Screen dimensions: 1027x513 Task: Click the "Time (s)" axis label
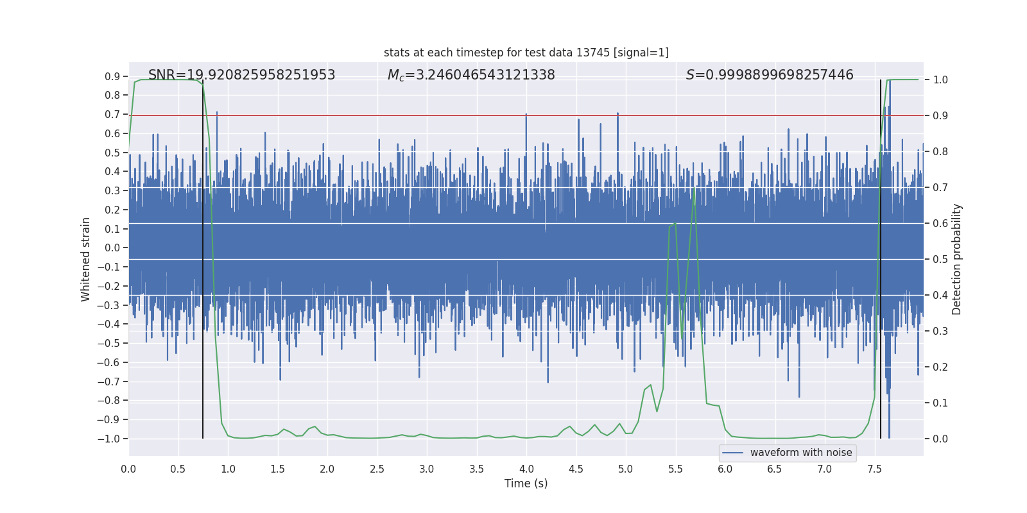click(526, 484)
